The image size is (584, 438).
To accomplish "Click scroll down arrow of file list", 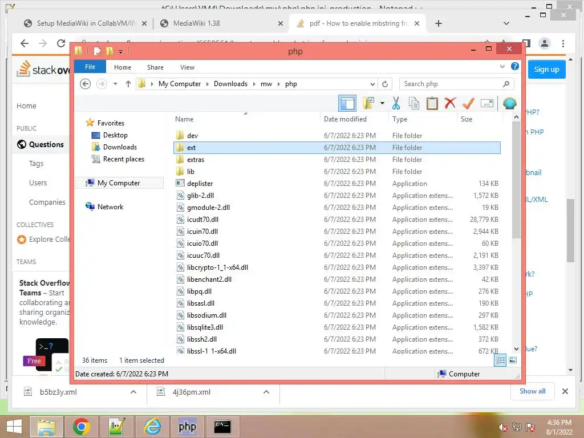I will [x=516, y=349].
